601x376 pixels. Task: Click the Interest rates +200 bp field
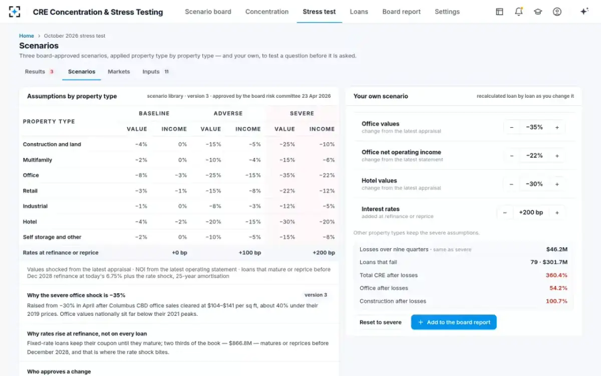(531, 213)
